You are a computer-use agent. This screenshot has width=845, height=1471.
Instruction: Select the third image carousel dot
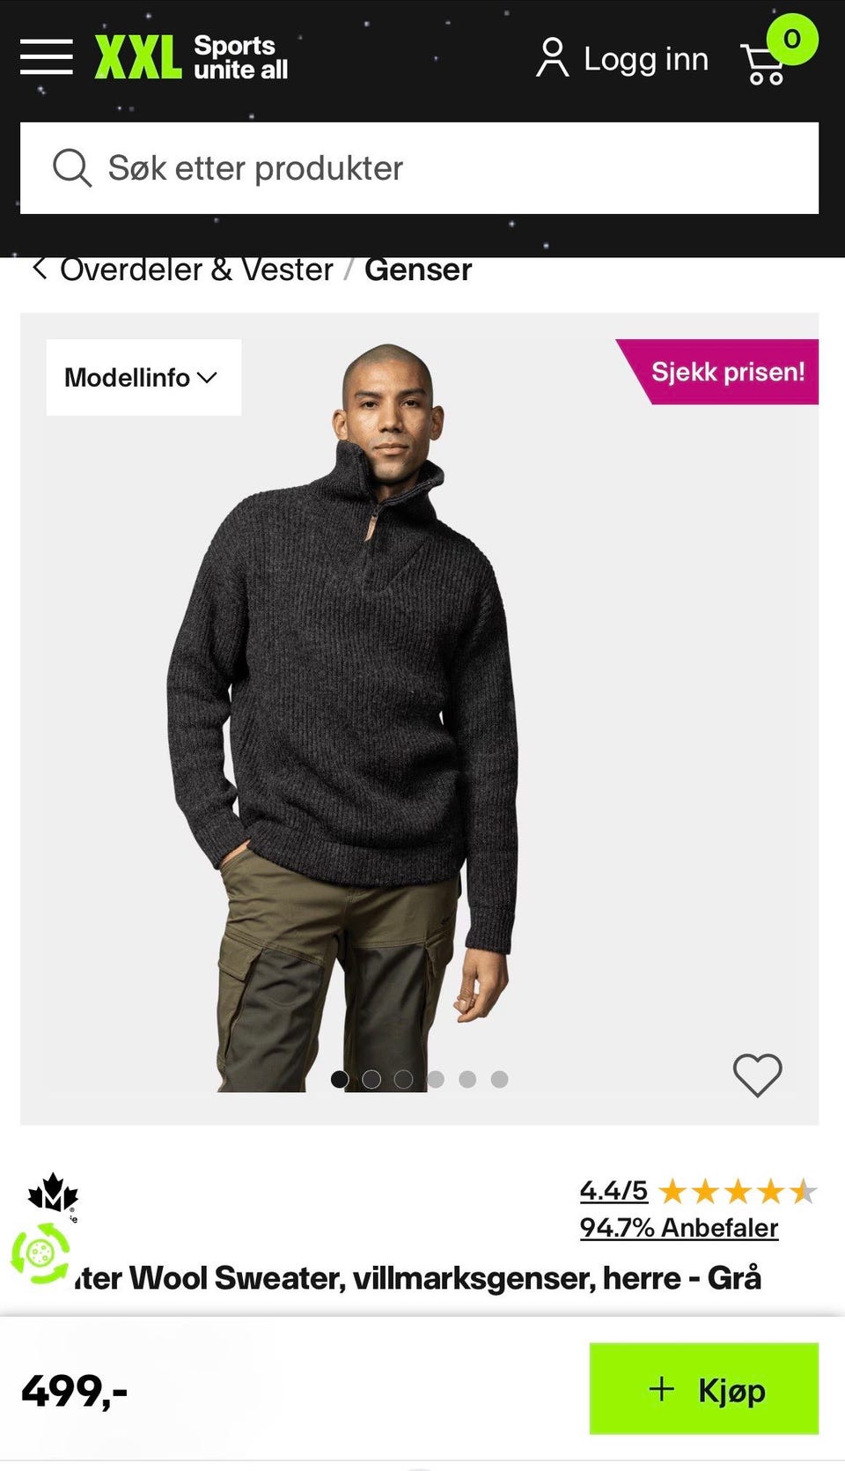pyautogui.click(x=403, y=1079)
